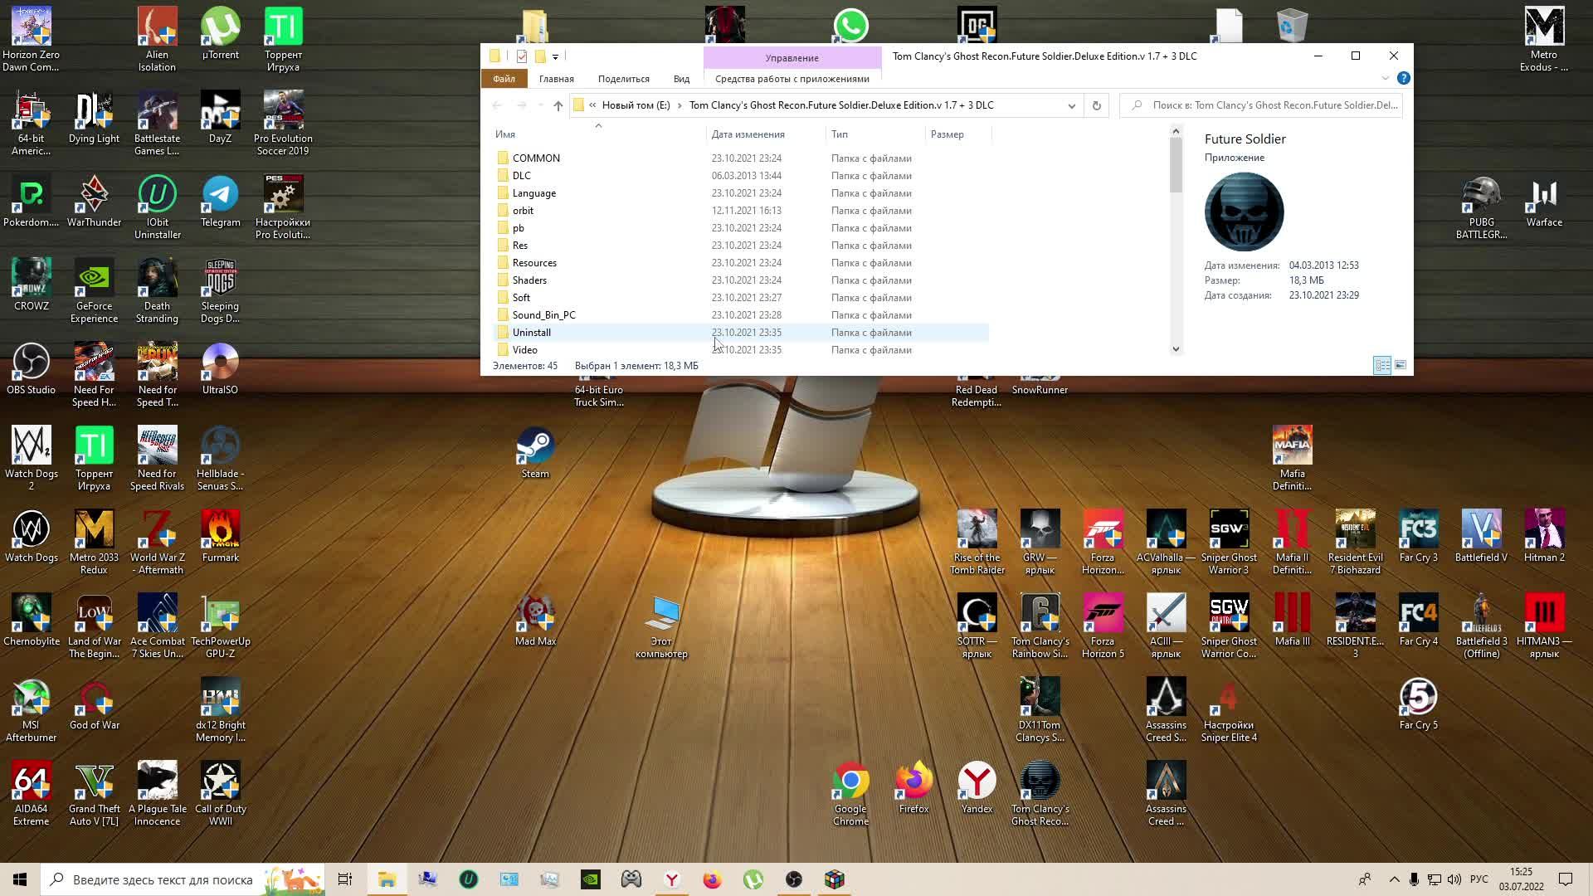Click the refresh button next to address bar
1593x896 pixels.
pos(1096,105)
